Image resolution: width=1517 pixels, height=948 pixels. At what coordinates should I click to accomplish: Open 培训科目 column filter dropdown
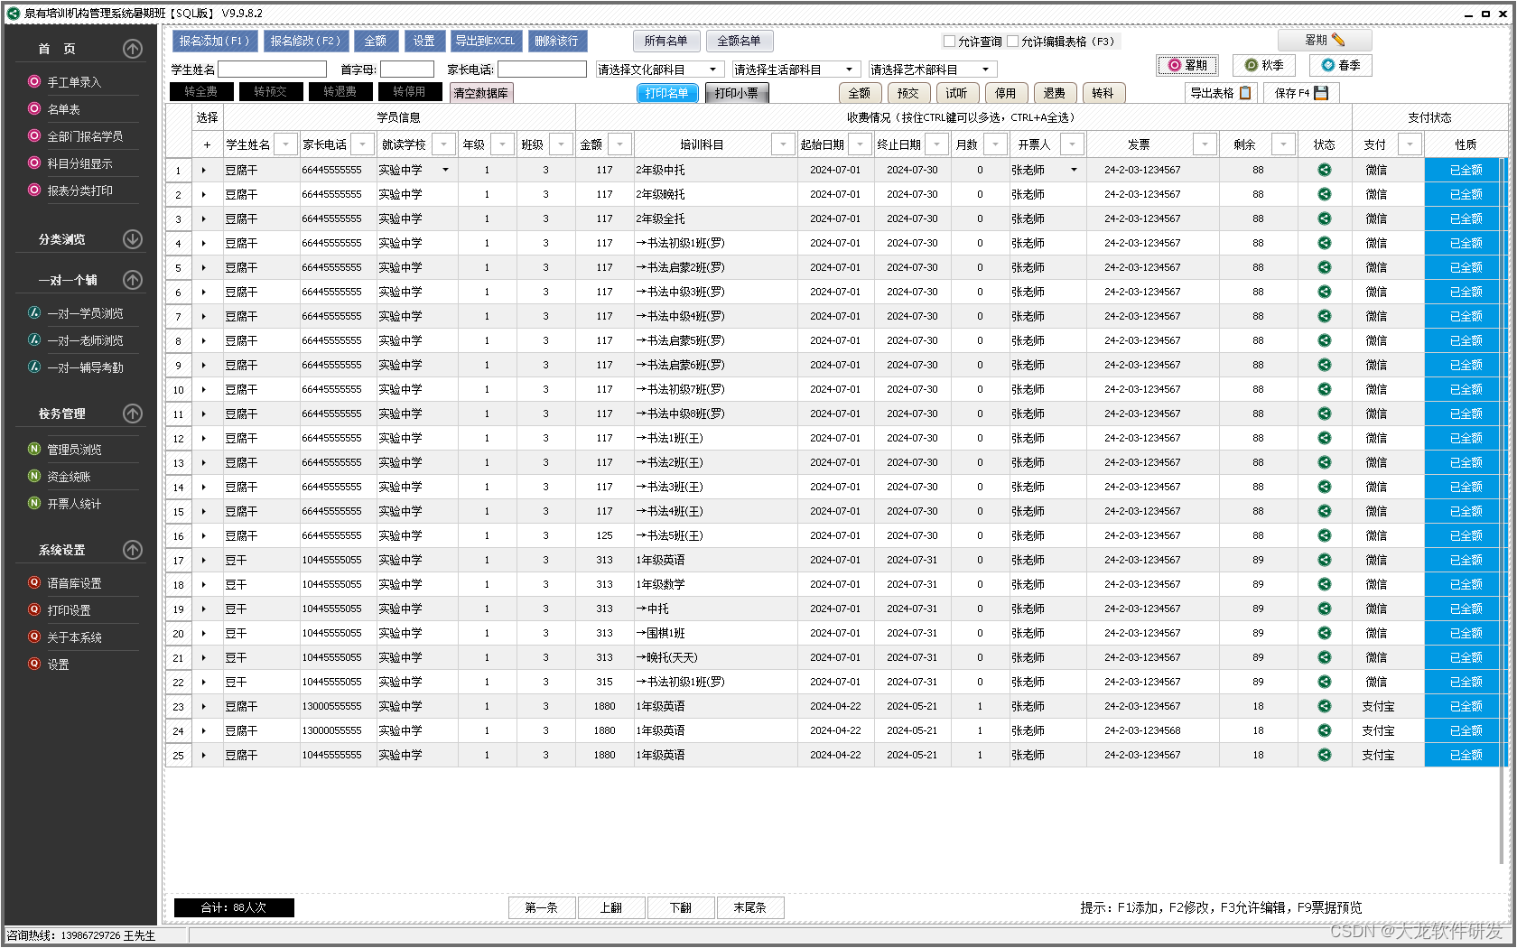tap(784, 144)
